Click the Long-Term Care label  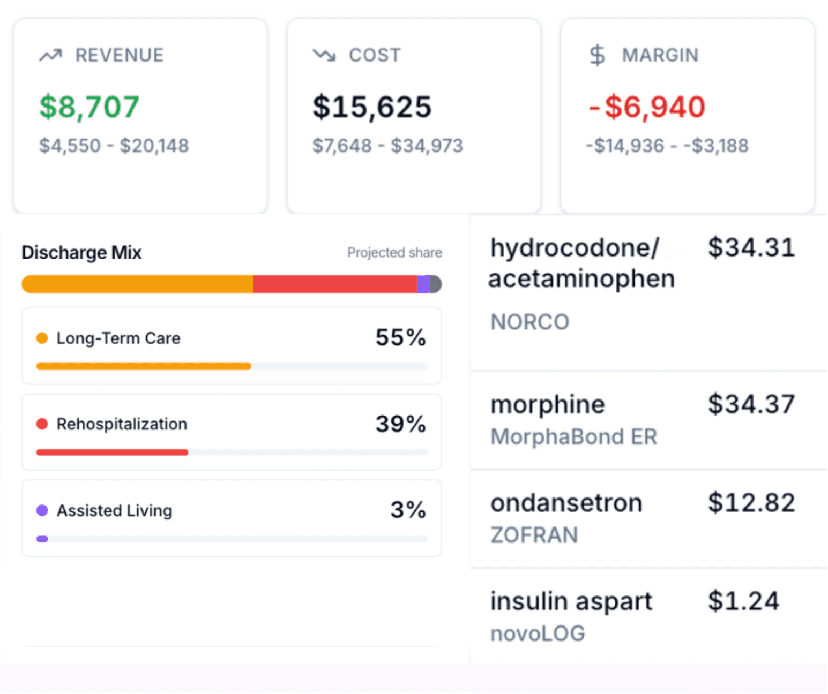118,338
